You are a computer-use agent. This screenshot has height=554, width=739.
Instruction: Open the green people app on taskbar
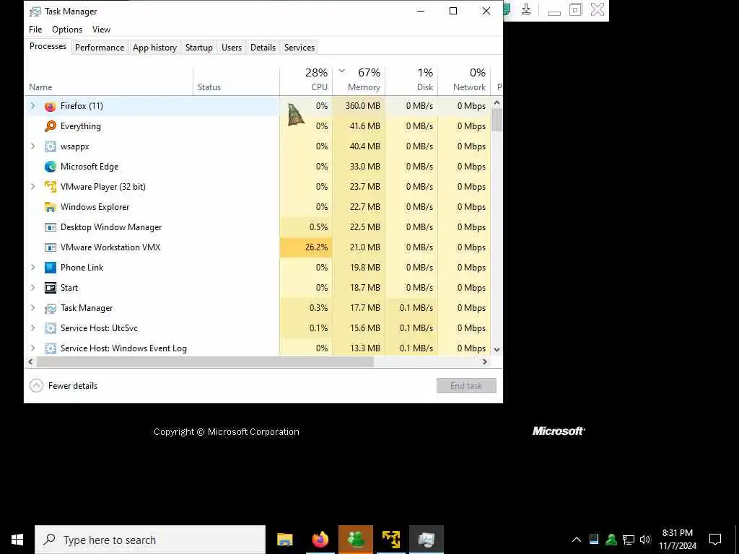[355, 540]
